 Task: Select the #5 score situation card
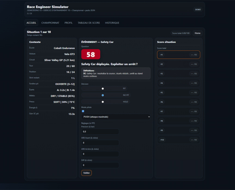point(179,93)
